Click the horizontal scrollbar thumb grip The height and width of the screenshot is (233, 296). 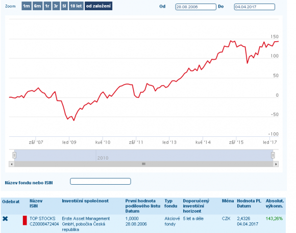143,164
